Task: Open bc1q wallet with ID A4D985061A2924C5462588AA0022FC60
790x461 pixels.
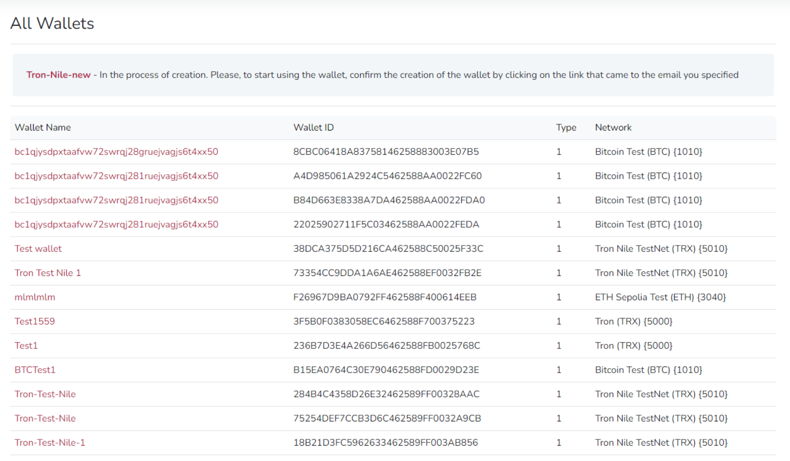Action: pos(116,176)
